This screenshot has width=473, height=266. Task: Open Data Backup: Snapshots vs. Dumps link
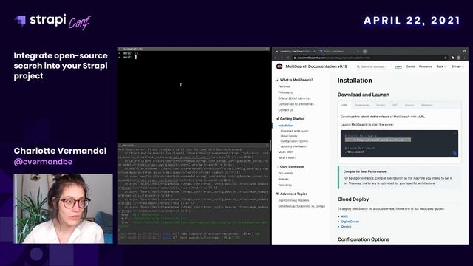302,206
